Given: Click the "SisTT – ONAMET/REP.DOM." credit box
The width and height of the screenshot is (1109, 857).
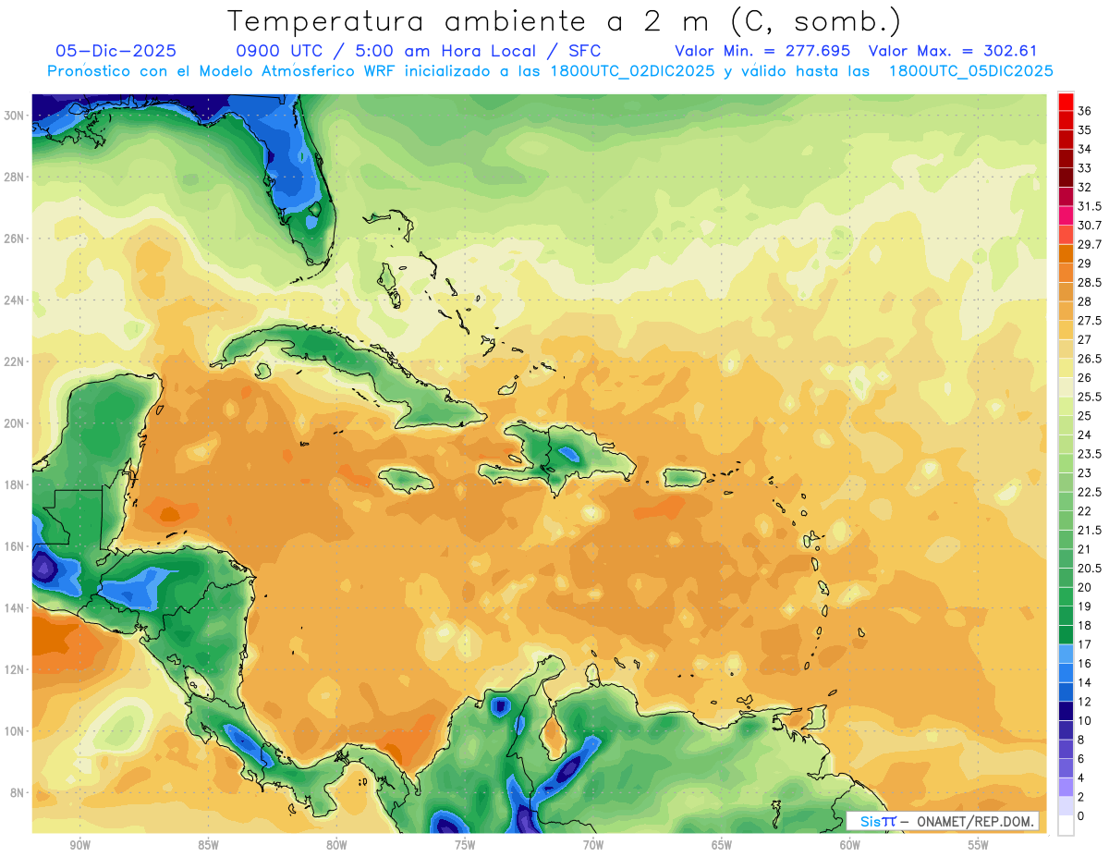Looking at the screenshot, I should click(x=943, y=821).
